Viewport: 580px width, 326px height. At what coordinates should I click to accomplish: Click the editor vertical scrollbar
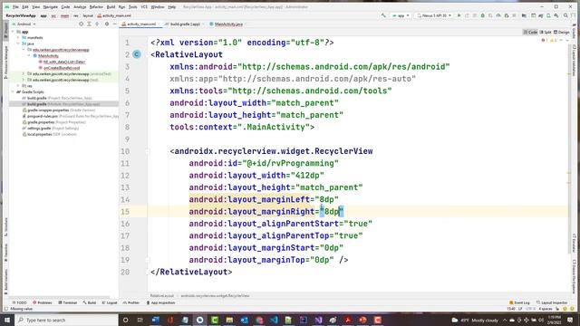pyautogui.click(x=570, y=148)
